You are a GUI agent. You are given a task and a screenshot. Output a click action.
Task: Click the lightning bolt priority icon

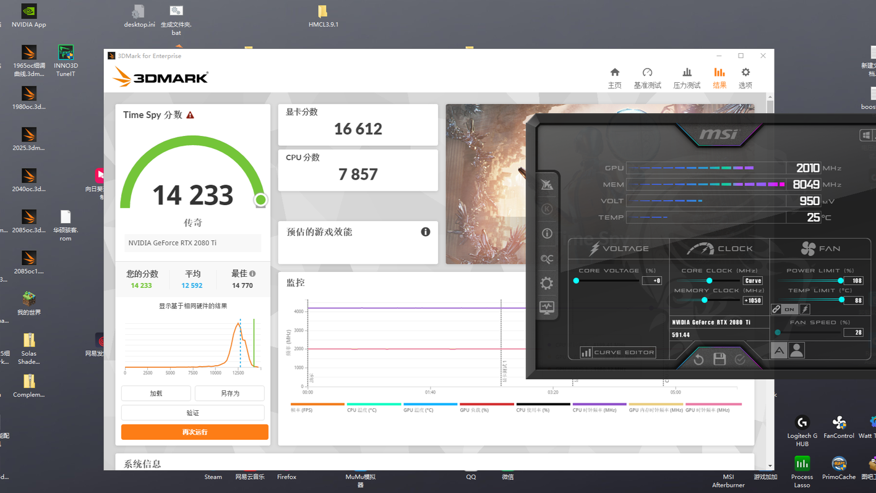[x=805, y=309]
